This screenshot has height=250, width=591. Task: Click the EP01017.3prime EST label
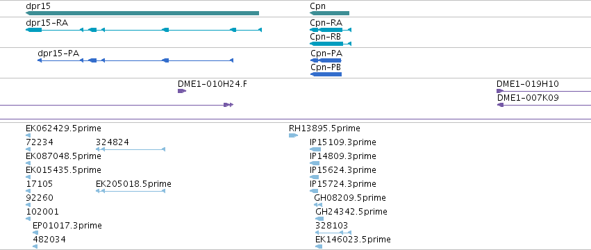pos(67,226)
